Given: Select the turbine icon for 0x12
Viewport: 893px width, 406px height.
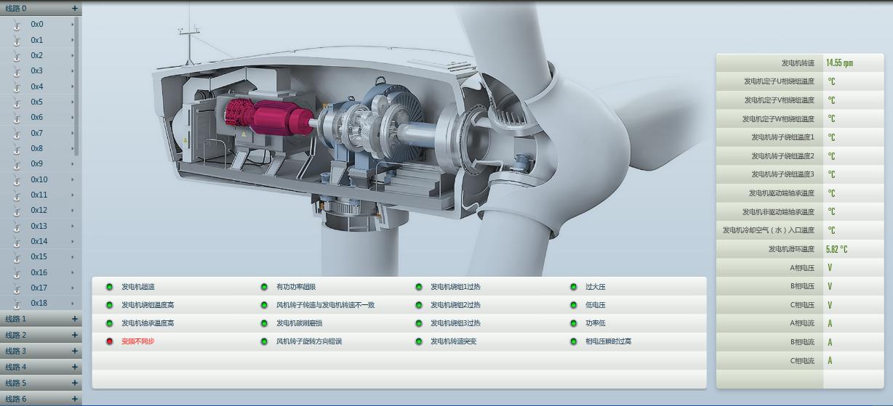Looking at the screenshot, I should (x=16, y=211).
